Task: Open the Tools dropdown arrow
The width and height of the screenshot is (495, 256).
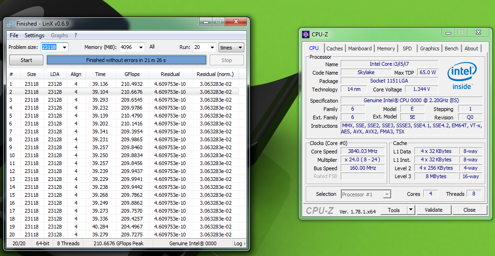Action: point(411,210)
